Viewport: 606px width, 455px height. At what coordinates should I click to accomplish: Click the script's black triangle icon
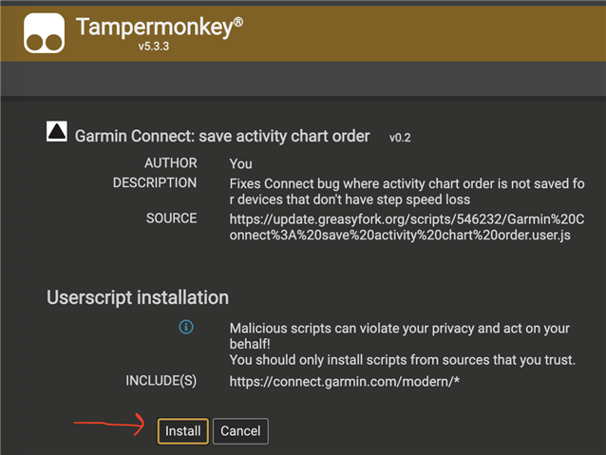pyautogui.click(x=57, y=131)
